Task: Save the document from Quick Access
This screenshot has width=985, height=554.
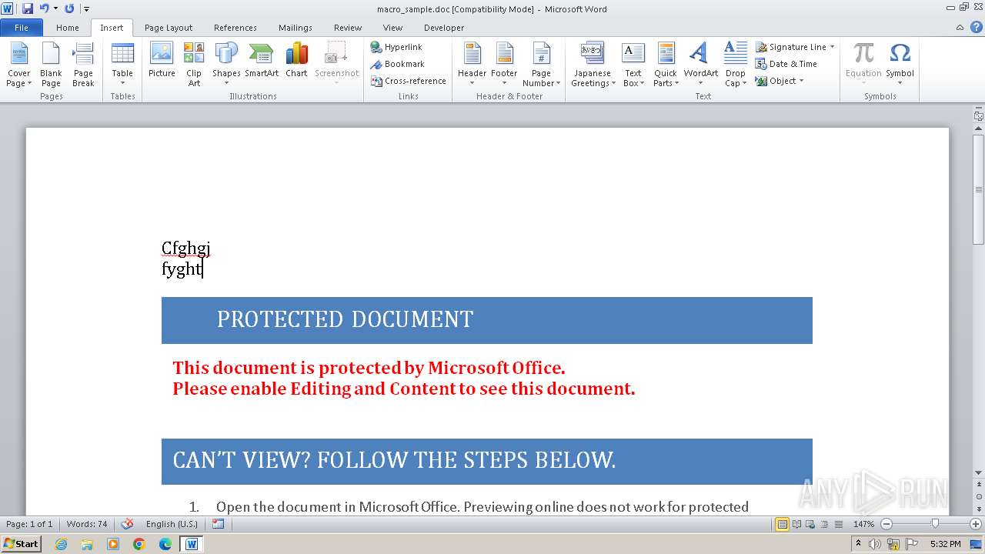Action: (28, 8)
